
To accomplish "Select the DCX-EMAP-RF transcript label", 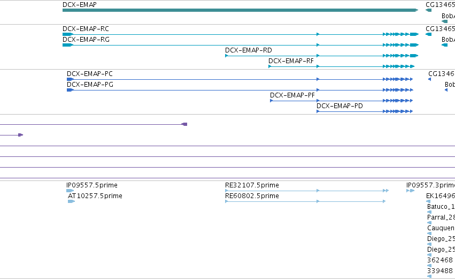I will point(291,61).
